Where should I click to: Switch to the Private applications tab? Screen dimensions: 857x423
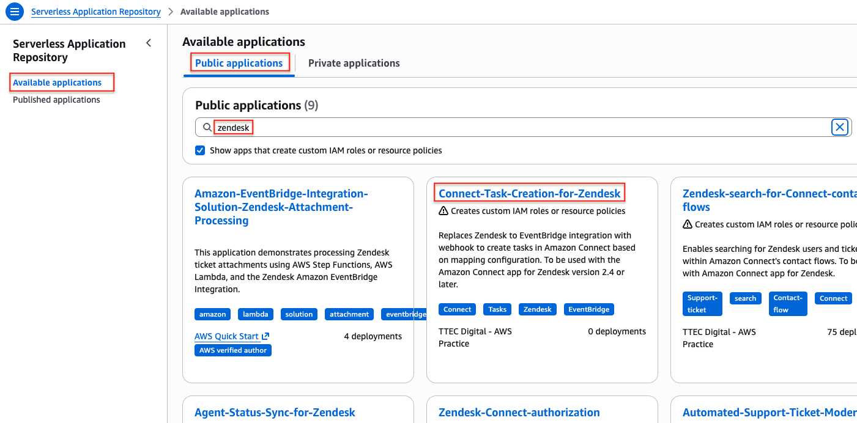(x=354, y=63)
